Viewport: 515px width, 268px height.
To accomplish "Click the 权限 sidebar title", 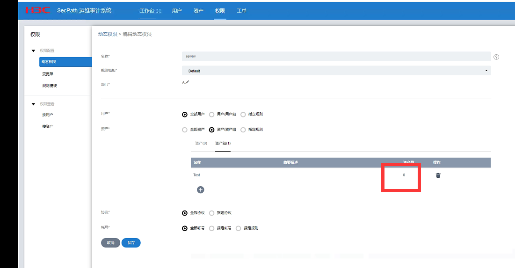I will 35,35.
